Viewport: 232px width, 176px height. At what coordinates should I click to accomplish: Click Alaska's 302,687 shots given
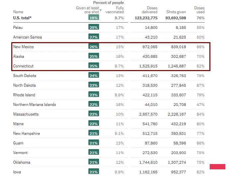[x=178, y=56]
